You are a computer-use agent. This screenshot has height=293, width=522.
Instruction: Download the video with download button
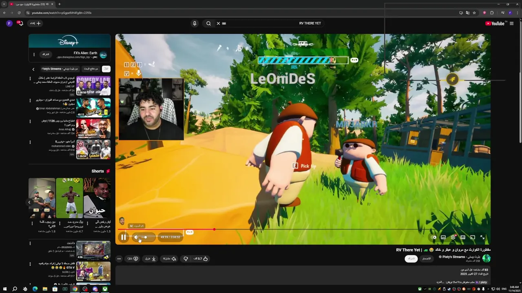[x=150, y=258]
